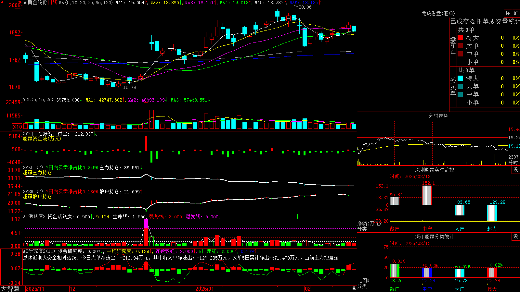The width and height of the screenshot is (520, 292).
Task: Click the magenta AI活跃度 spike bar
Action: pos(146,224)
